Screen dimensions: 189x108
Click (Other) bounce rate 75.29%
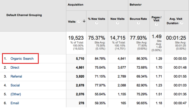pos(142,94)
